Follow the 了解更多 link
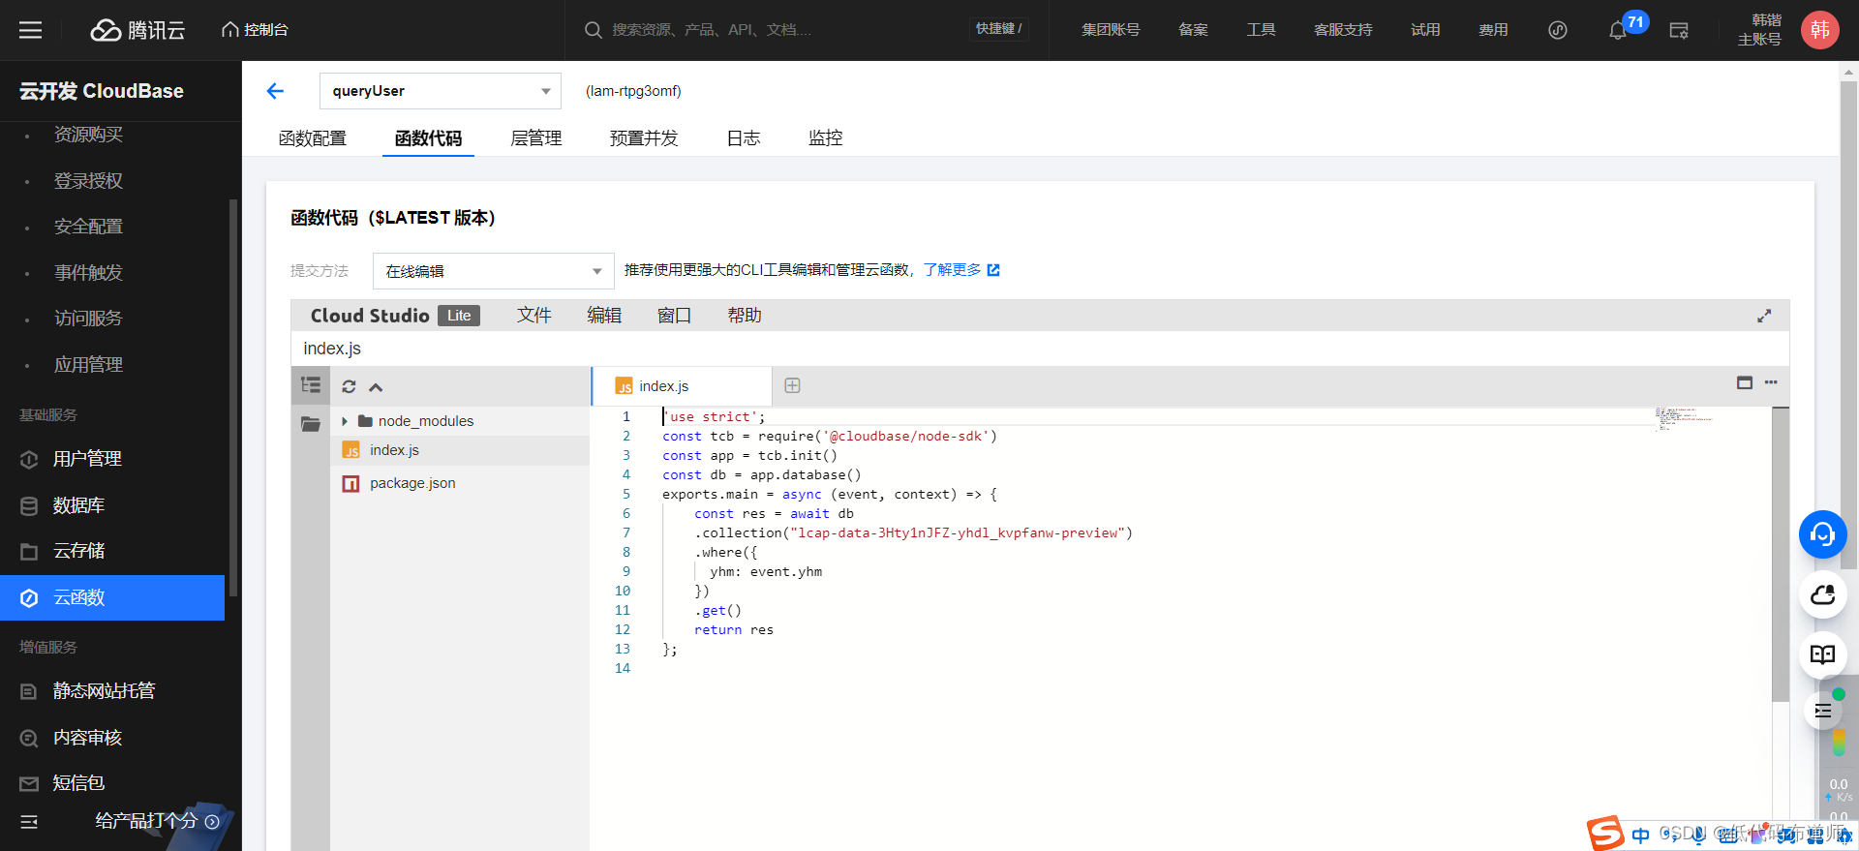This screenshot has width=1859, height=851. (x=960, y=270)
